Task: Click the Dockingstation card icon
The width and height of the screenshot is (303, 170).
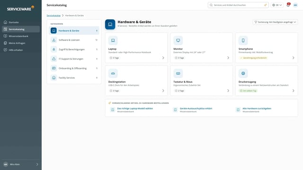Action: tap(113, 74)
